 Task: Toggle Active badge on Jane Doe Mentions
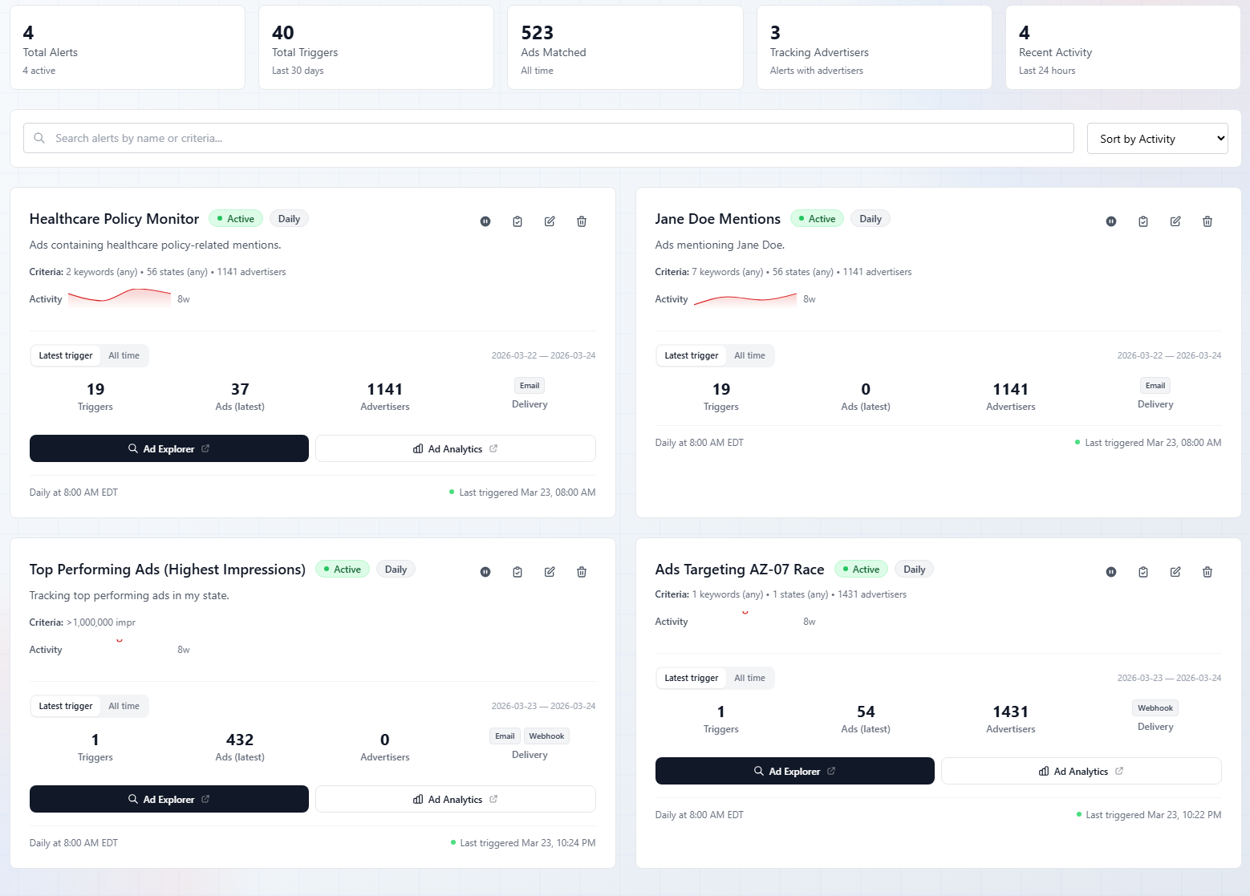pos(817,217)
